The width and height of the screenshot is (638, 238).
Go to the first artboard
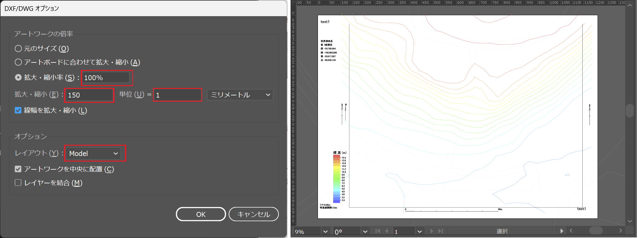pos(378,231)
